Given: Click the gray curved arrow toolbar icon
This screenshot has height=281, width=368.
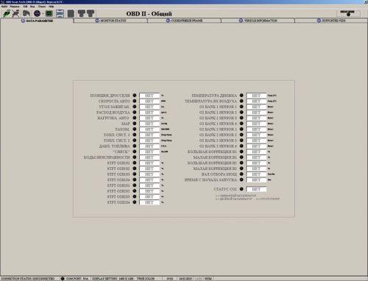Looking at the screenshot, I should click(26, 13).
